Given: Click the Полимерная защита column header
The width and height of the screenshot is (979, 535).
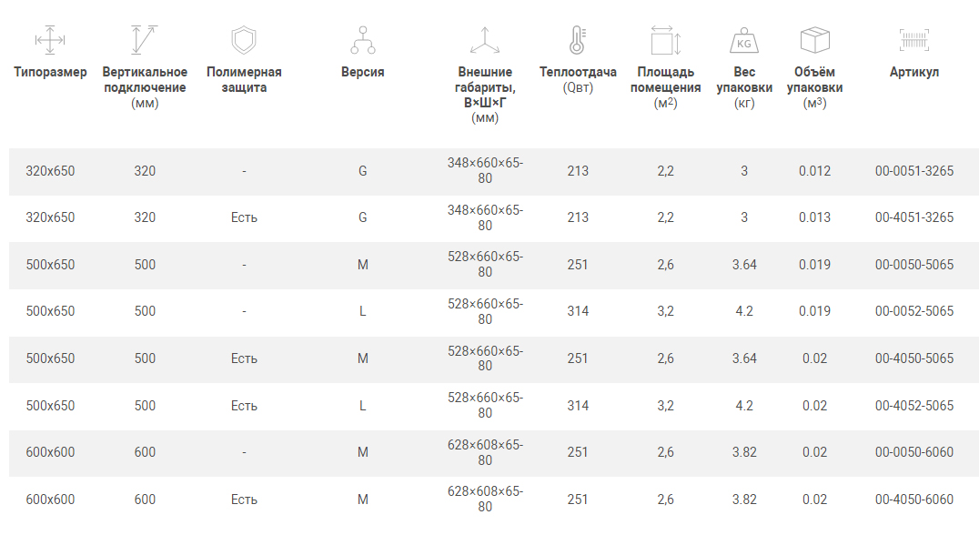Looking at the screenshot, I should tap(244, 80).
